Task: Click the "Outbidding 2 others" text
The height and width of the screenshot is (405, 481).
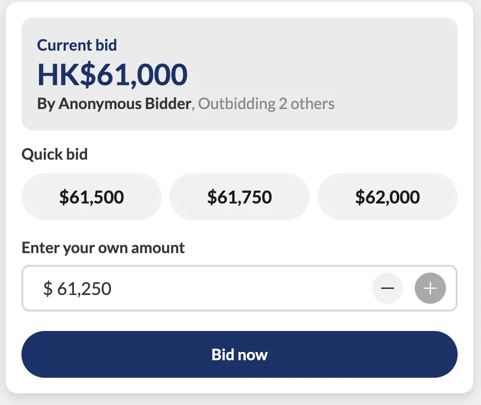Action: click(x=266, y=104)
